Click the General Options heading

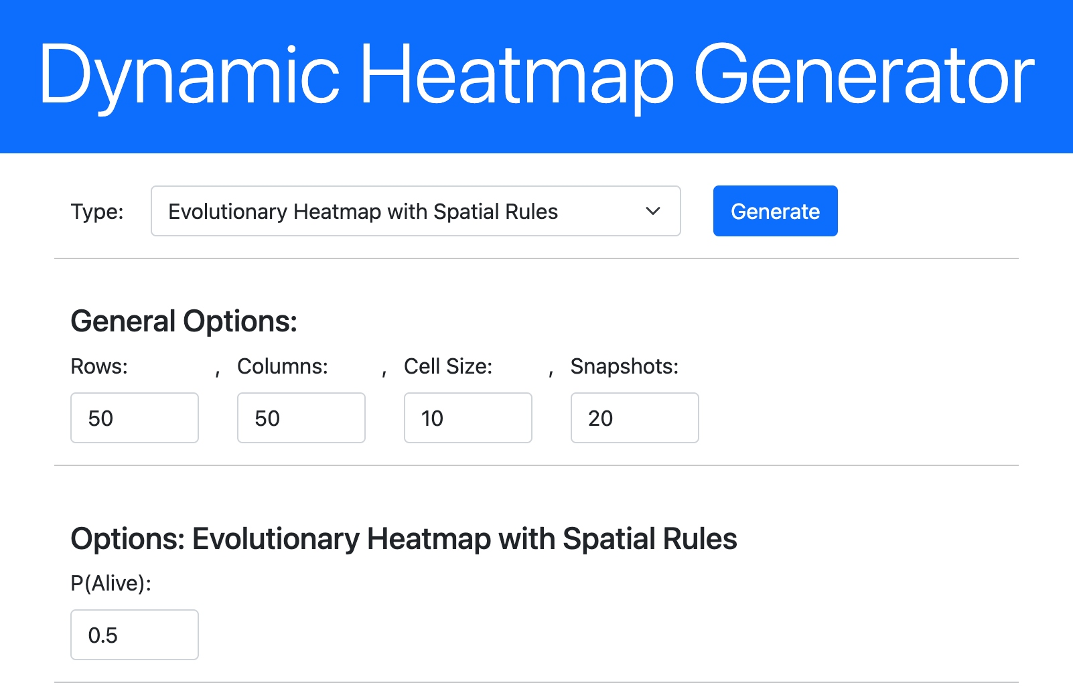click(x=184, y=321)
